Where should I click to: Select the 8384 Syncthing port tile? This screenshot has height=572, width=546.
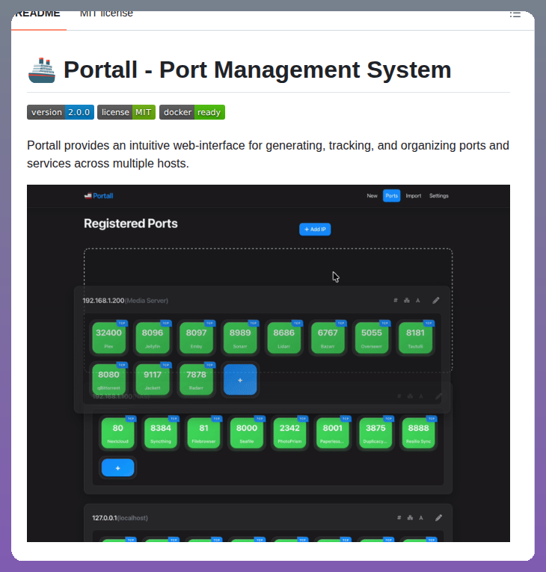pos(161,434)
